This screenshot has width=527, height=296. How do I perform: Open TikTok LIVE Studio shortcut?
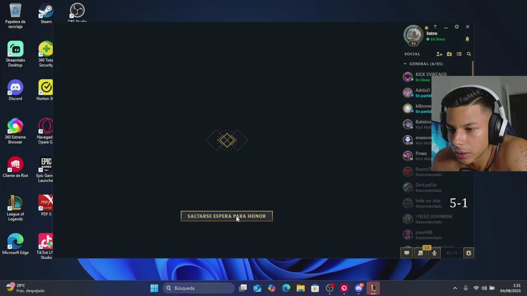click(45, 247)
